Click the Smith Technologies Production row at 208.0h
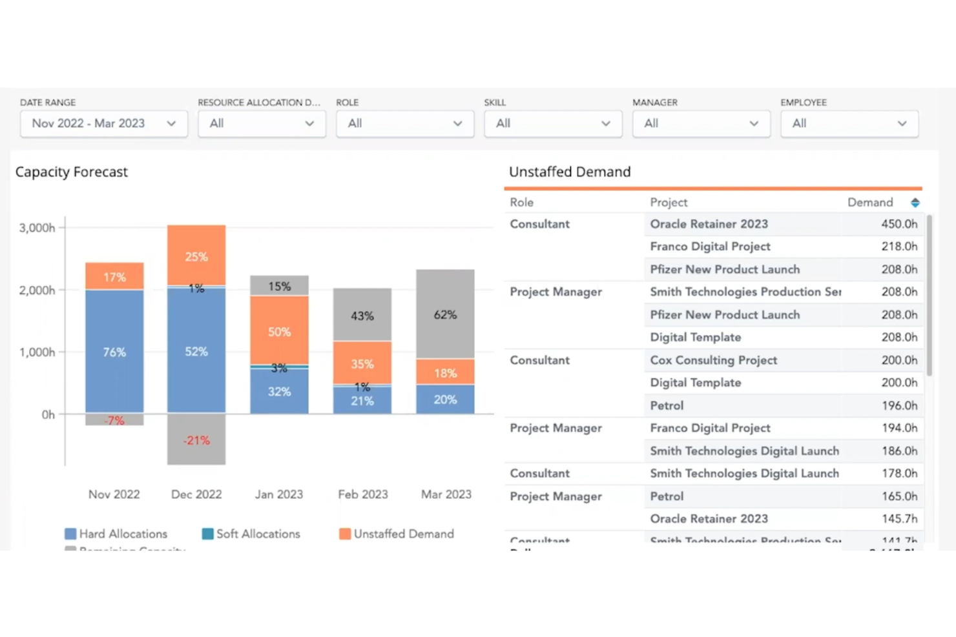This screenshot has width=956, height=637. point(784,292)
